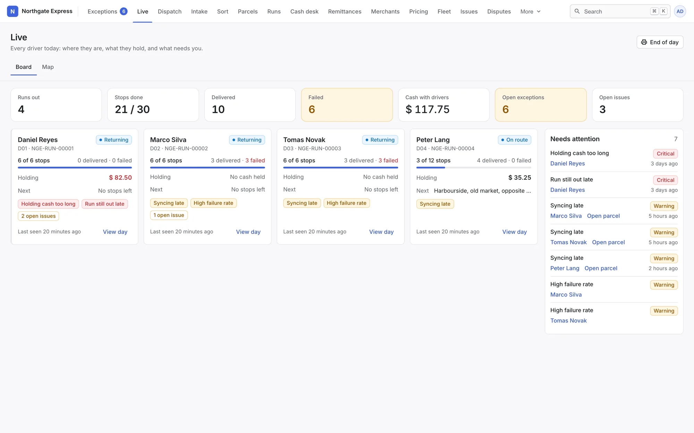Open Daniel Reyes under Run still out late
This screenshot has height=433, width=694.
567,190
